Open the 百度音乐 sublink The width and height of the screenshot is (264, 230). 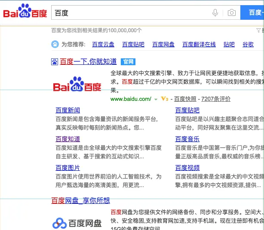coord(187,139)
